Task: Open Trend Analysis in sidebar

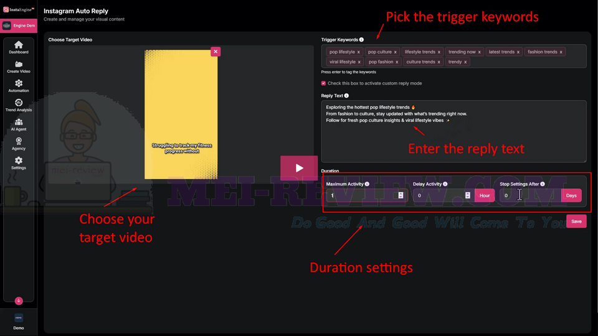Action: [x=18, y=106]
